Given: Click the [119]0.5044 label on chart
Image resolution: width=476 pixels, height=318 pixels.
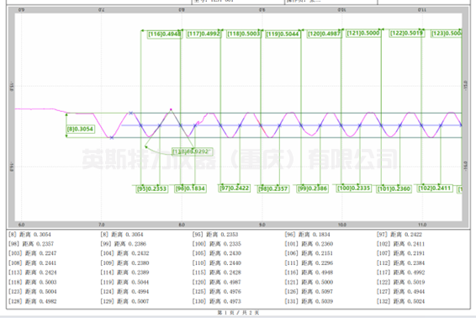Looking at the screenshot, I should pos(283,34).
